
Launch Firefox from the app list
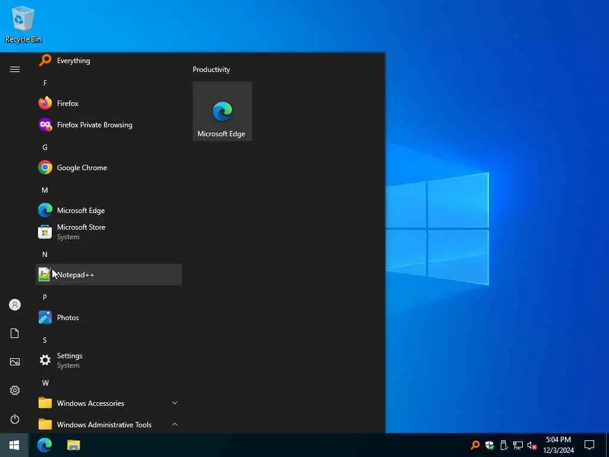(108, 104)
